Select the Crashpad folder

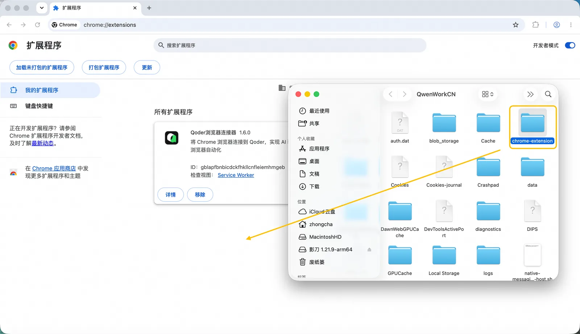click(488, 167)
